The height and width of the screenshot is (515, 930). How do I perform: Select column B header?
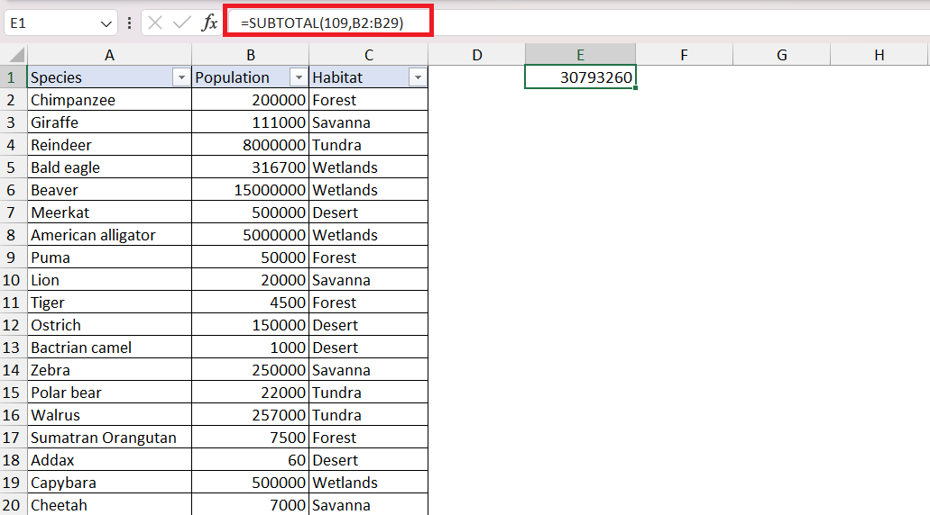[250, 55]
